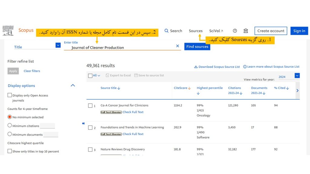This screenshot has height=174, width=310.
Task: Click Export to Excel
Action: tap(120, 75)
